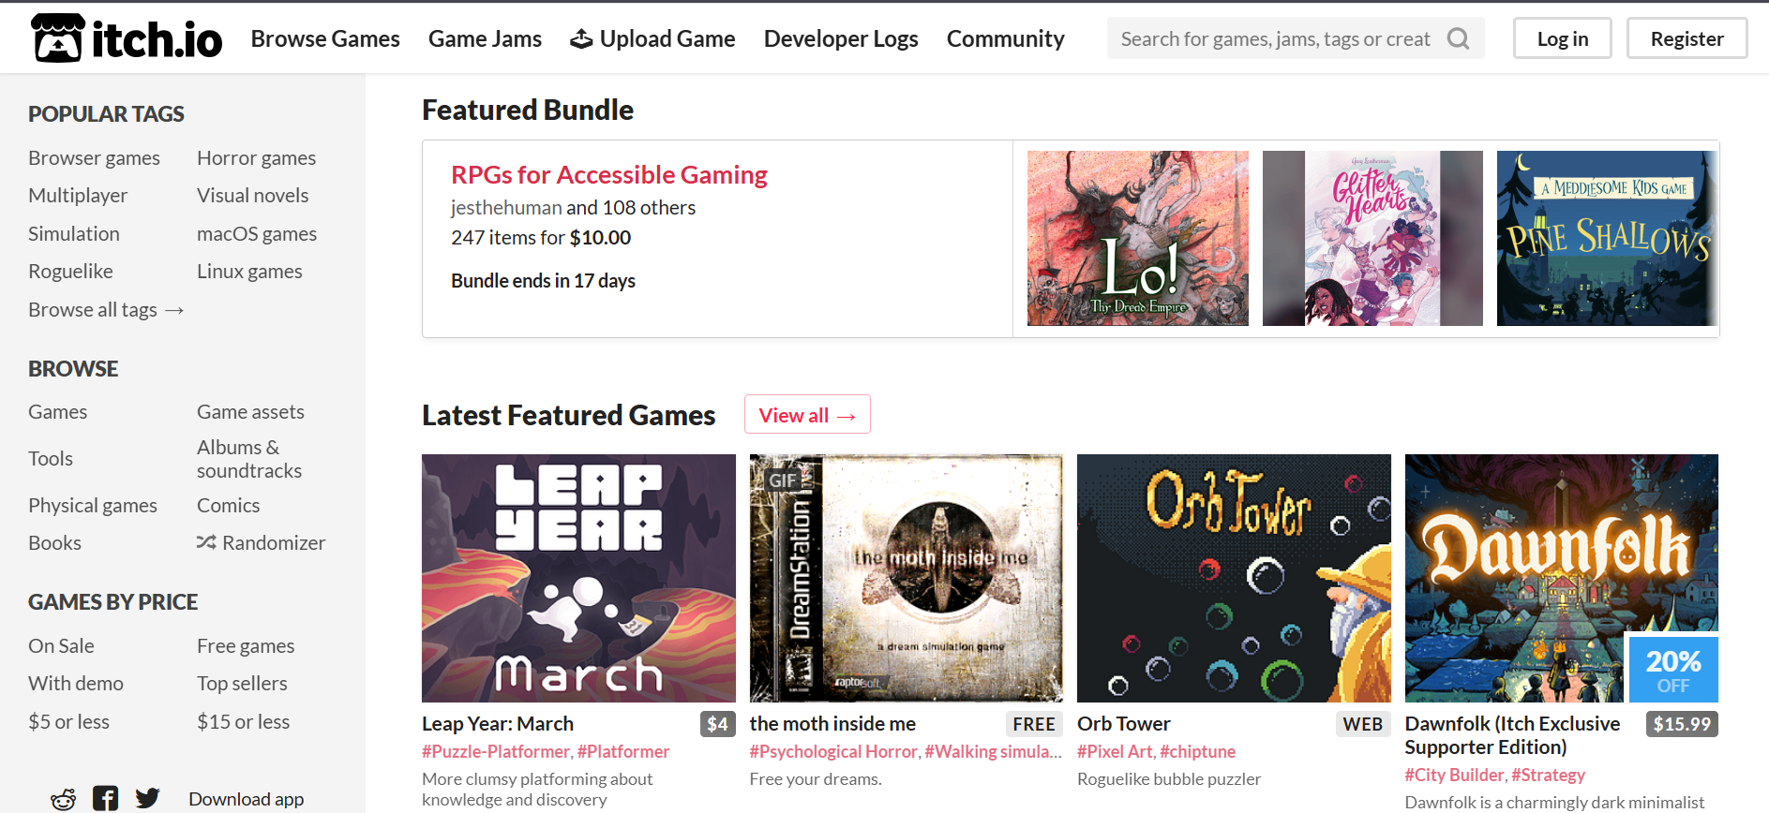The image size is (1769, 813).
Task: Click the Register button
Action: (x=1687, y=38)
